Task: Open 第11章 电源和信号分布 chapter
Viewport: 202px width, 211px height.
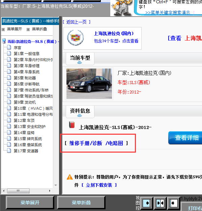Action: click(33, 114)
